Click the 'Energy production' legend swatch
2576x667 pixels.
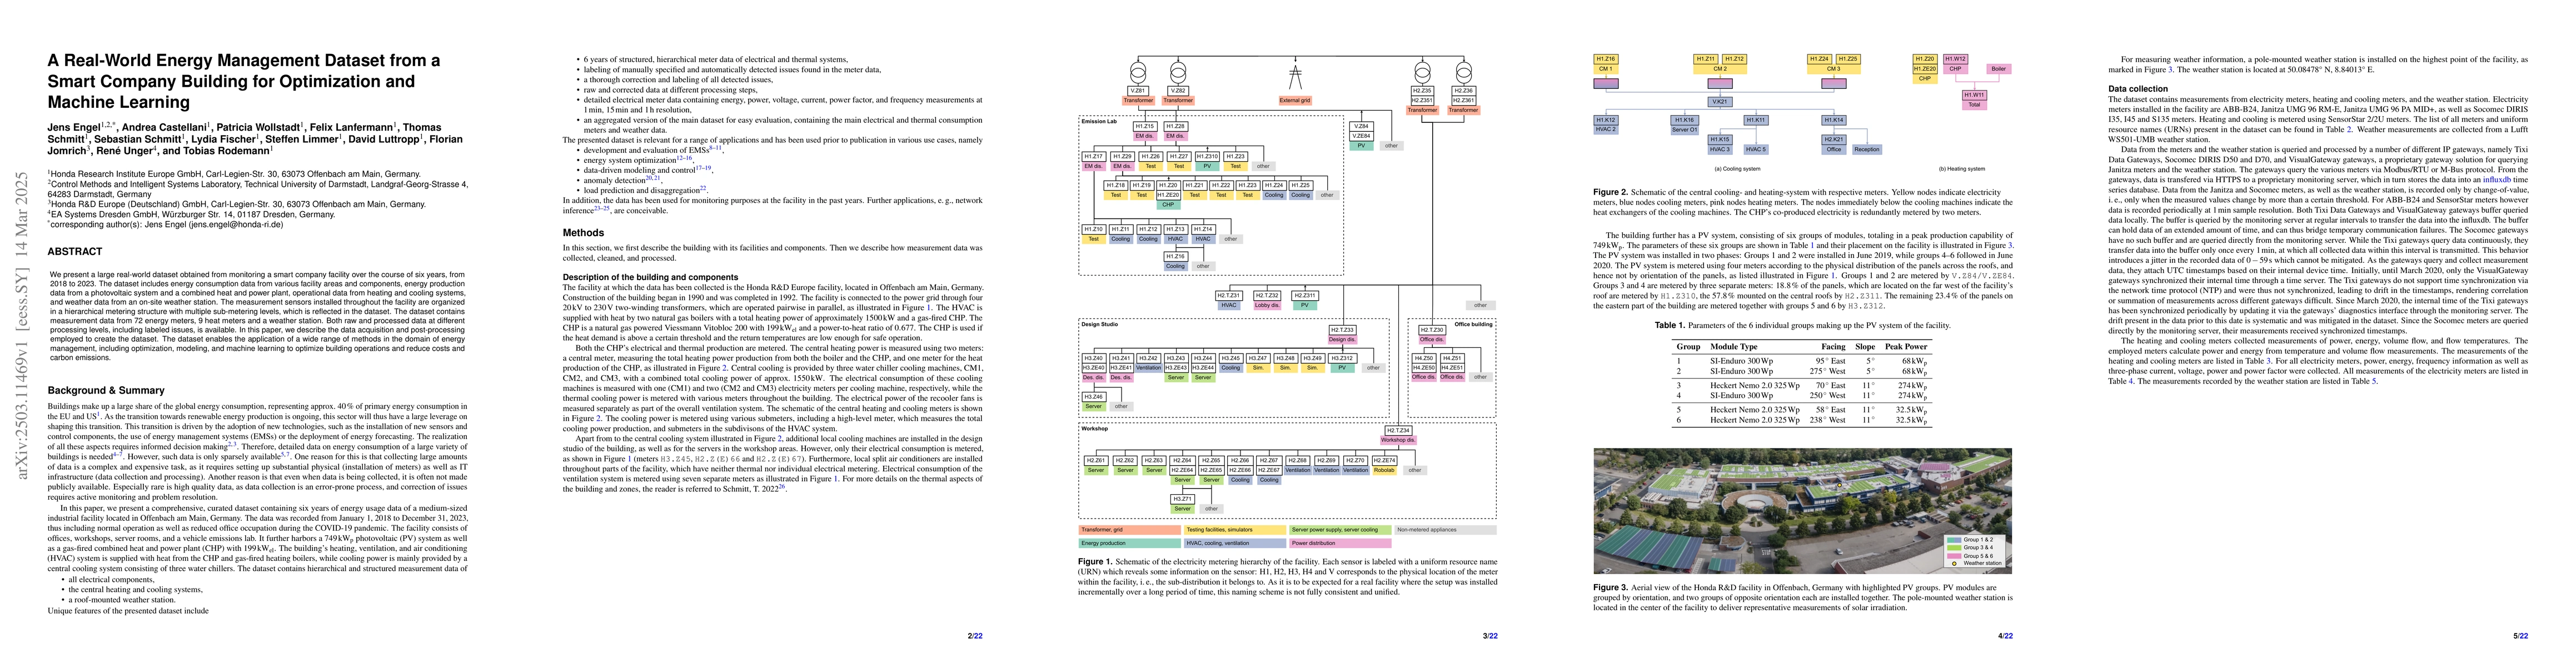(x=1130, y=543)
